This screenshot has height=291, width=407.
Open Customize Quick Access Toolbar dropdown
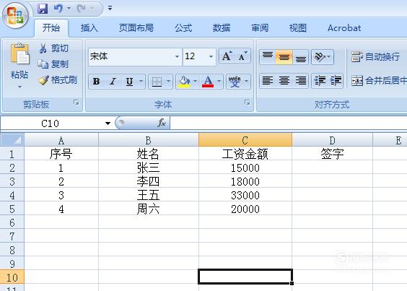[110, 9]
